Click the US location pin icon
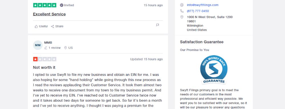Viewport: 285px width, 109px height. (66, 48)
